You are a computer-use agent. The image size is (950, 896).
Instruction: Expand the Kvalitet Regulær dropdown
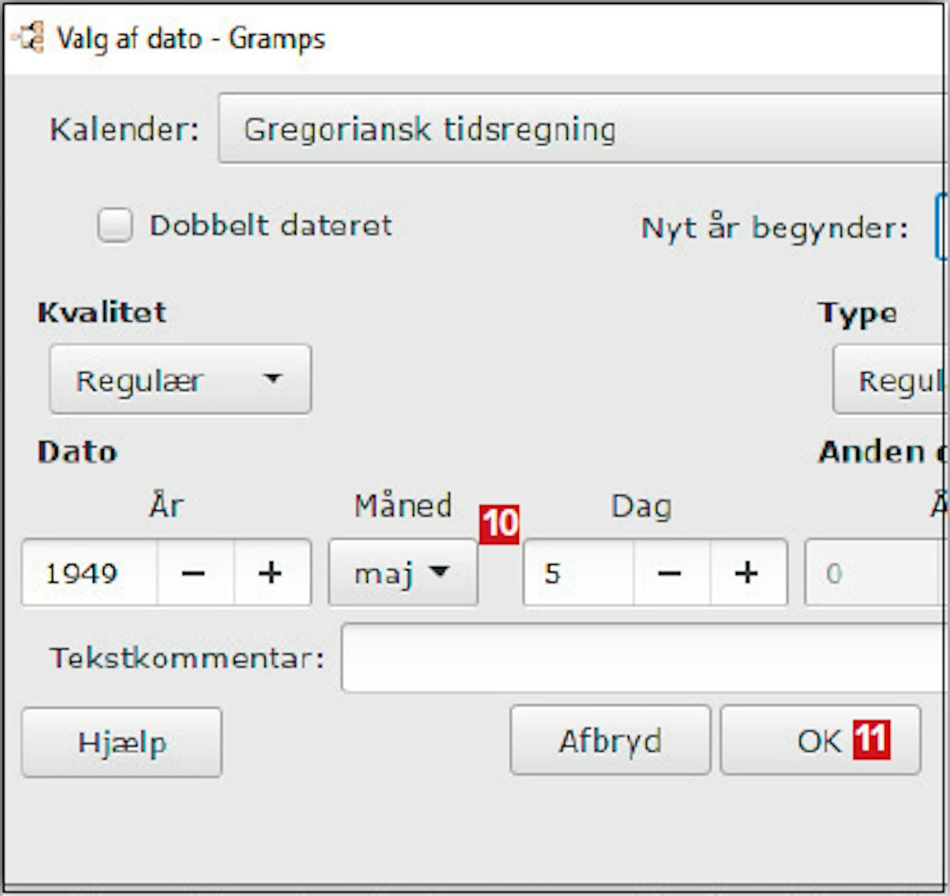click(x=180, y=379)
